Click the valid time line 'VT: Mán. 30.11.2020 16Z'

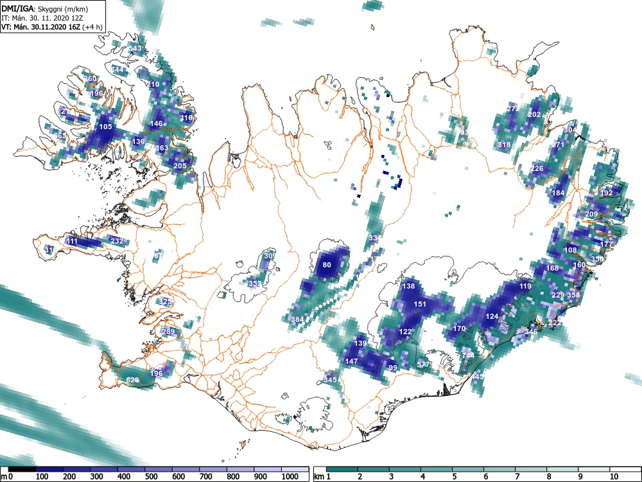[42, 27]
